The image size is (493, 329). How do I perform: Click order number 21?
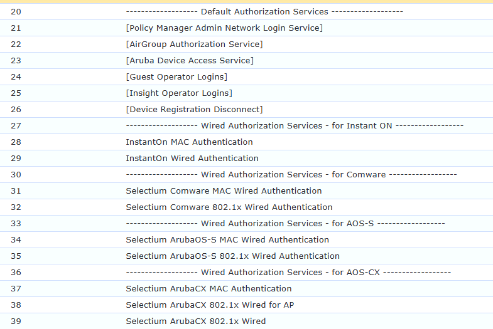pos(16,28)
